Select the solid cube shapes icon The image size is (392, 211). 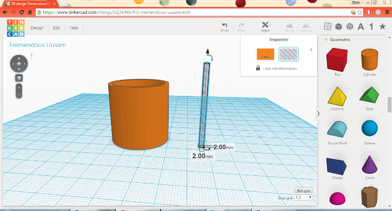(339, 26)
